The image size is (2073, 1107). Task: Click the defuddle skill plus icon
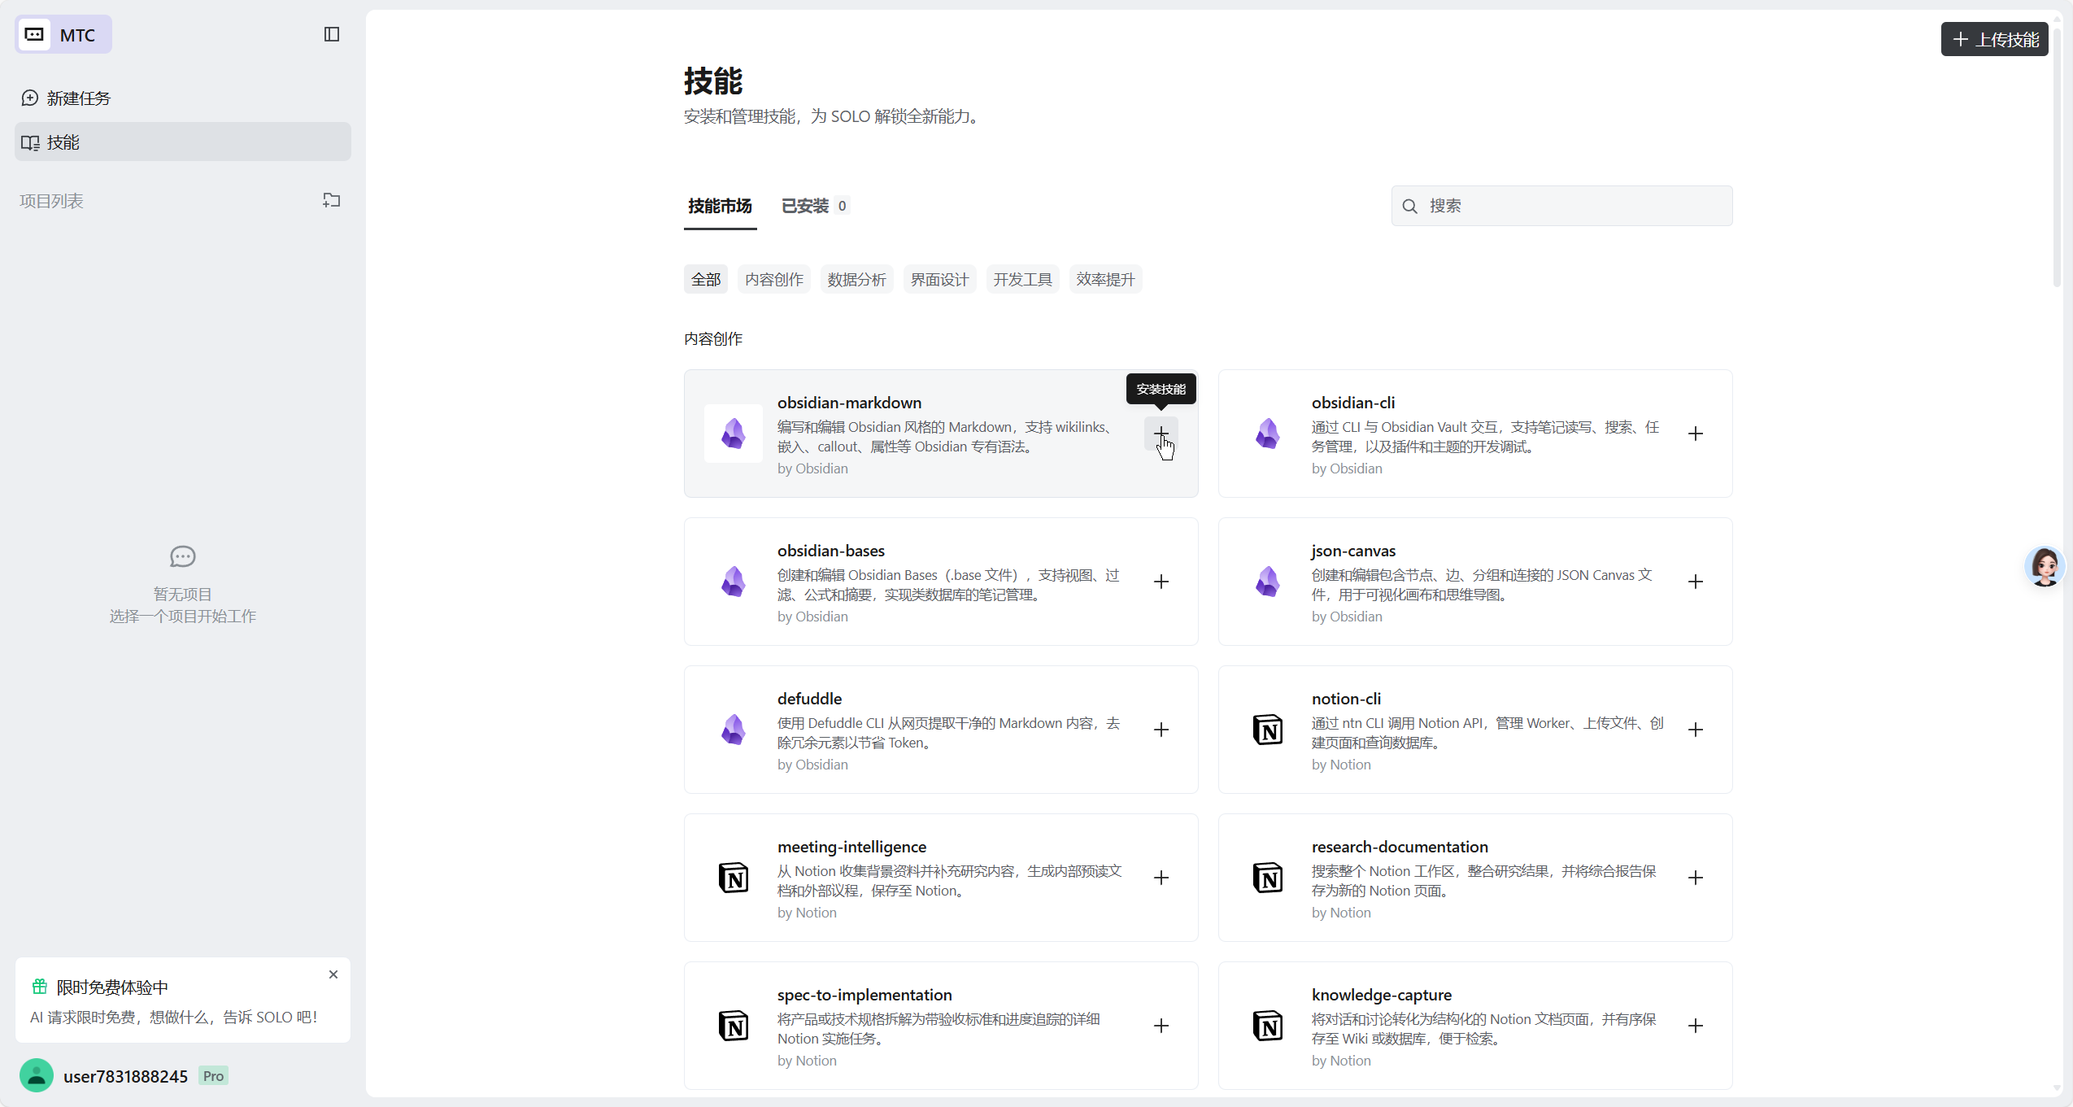tap(1161, 730)
